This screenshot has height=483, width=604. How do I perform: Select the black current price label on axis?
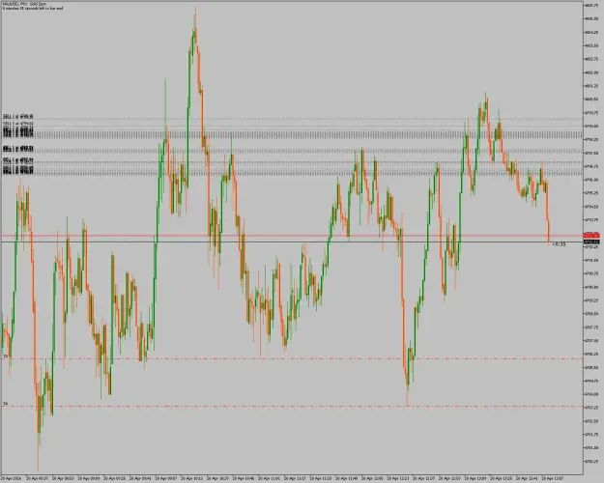point(591,241)
